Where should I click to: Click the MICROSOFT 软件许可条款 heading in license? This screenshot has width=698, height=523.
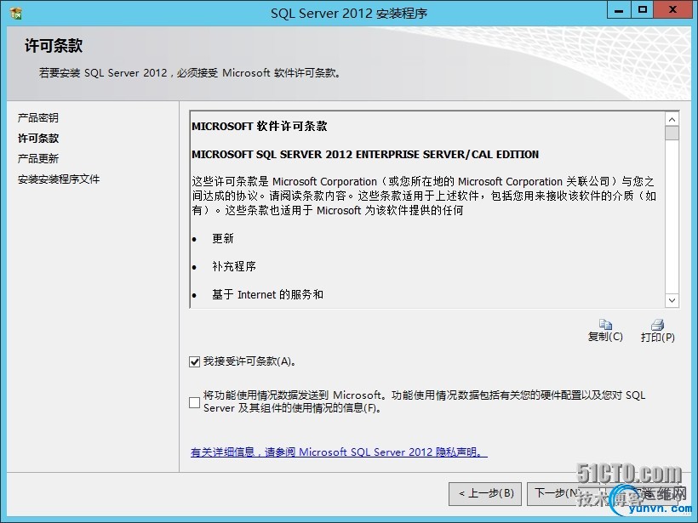click(x=260, y=127)
